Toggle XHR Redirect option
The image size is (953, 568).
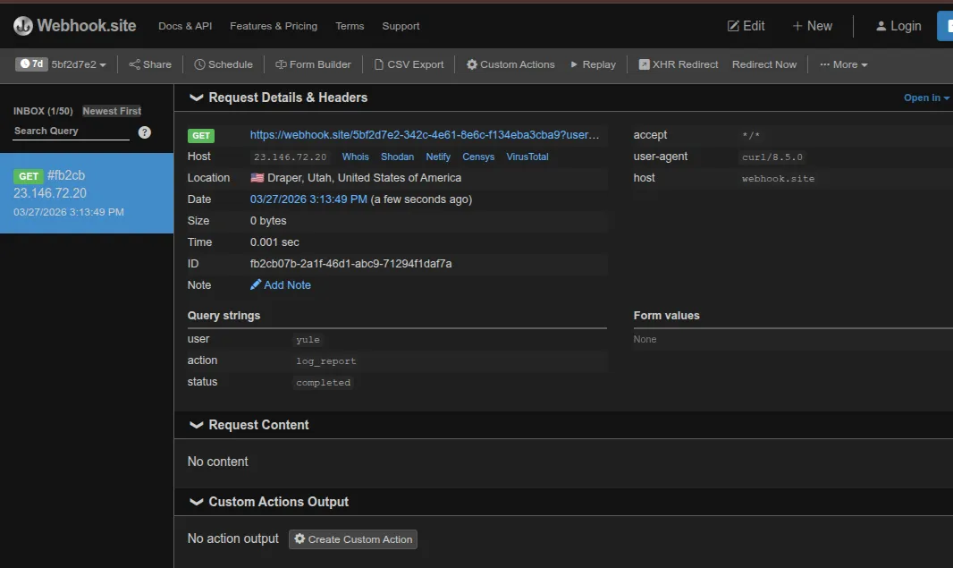(678, 64)
